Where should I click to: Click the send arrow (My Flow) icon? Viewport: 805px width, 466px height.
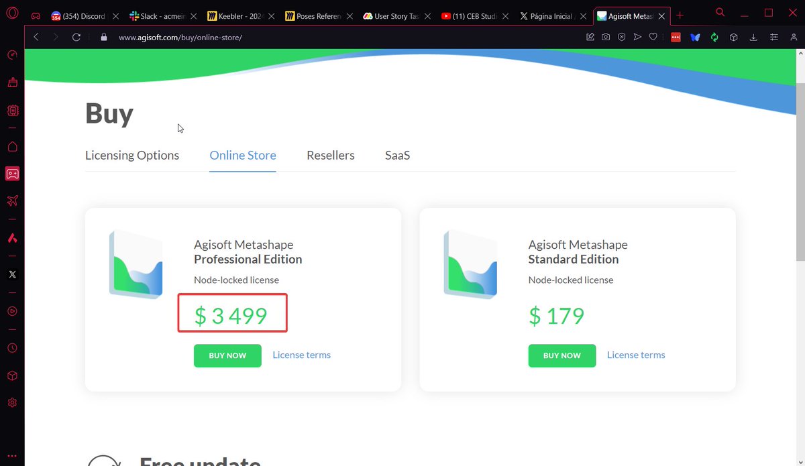[637, 37]
